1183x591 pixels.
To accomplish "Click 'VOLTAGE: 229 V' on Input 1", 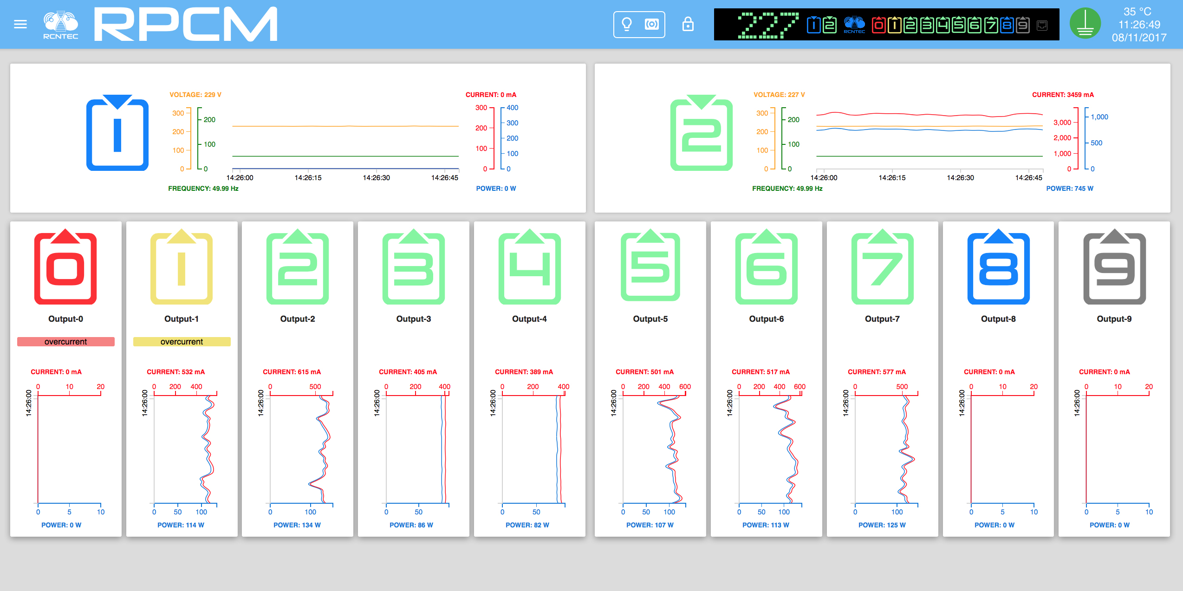I will (195, 95).
